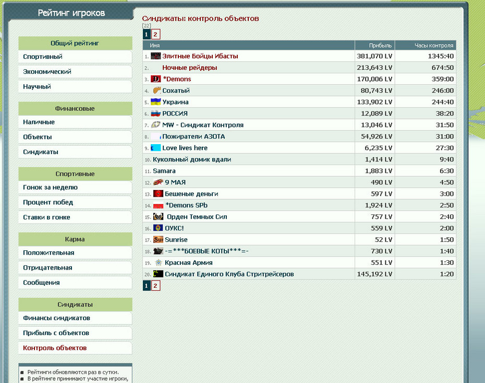
Task: Click the Sunrise orange emblem
Action: [x=158, y=239]
